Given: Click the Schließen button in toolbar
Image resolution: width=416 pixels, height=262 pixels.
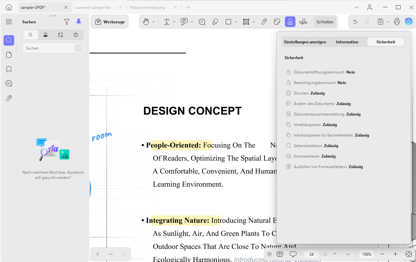Looking at the screenshot, I should click(x=325, y=22).
